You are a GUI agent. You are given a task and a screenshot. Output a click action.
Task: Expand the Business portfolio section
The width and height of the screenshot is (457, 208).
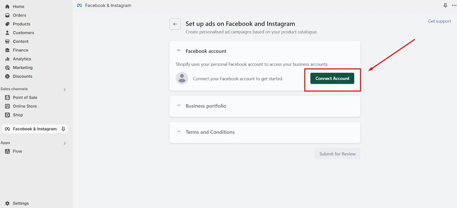(x=179, y=105)
